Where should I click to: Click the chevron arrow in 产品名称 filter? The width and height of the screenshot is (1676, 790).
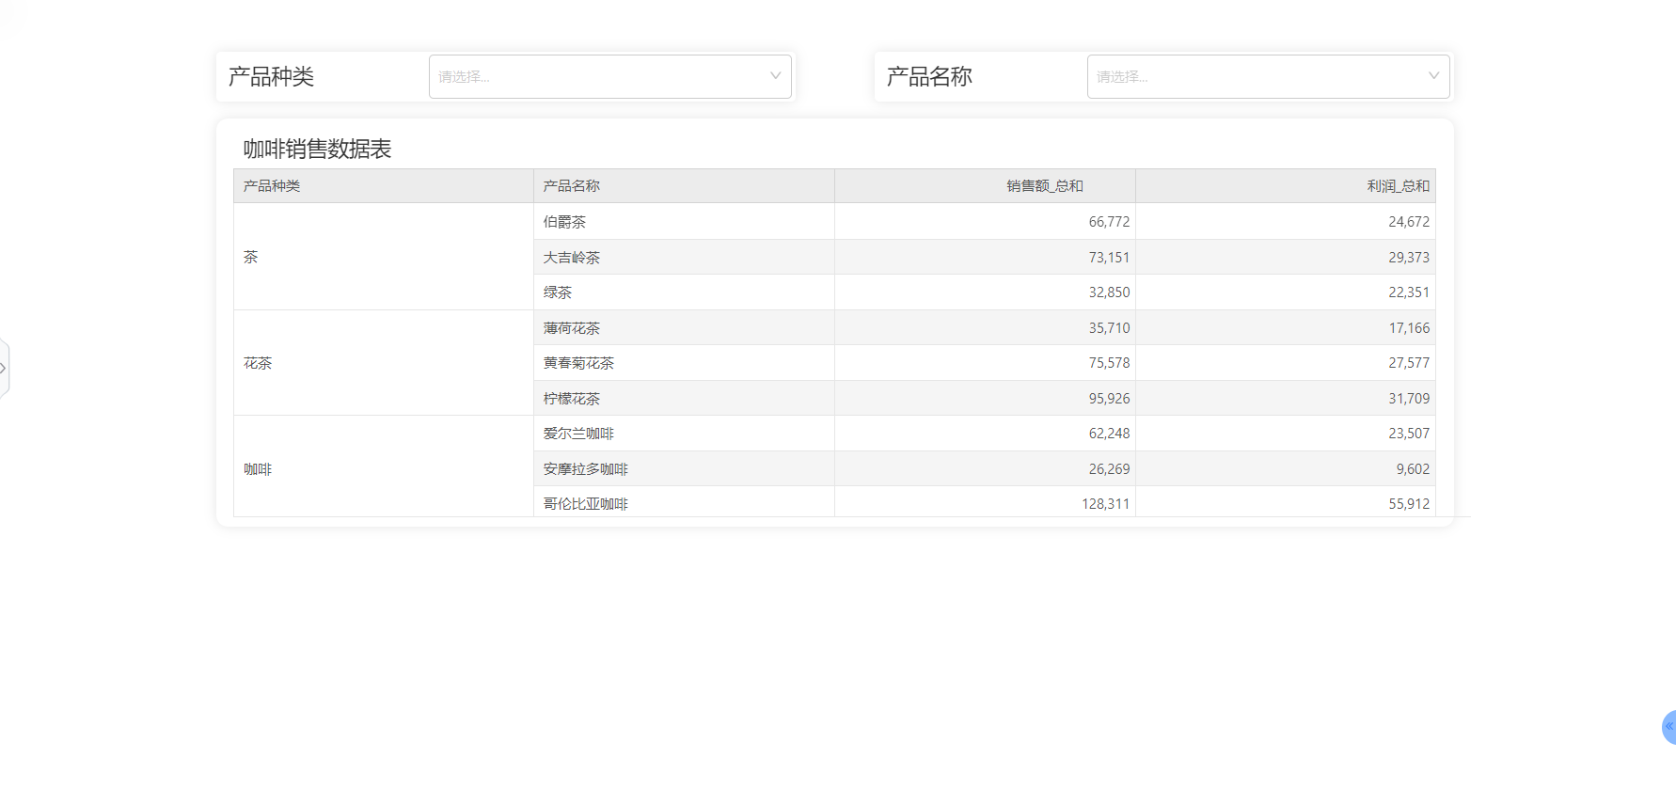coord(1433,76)
